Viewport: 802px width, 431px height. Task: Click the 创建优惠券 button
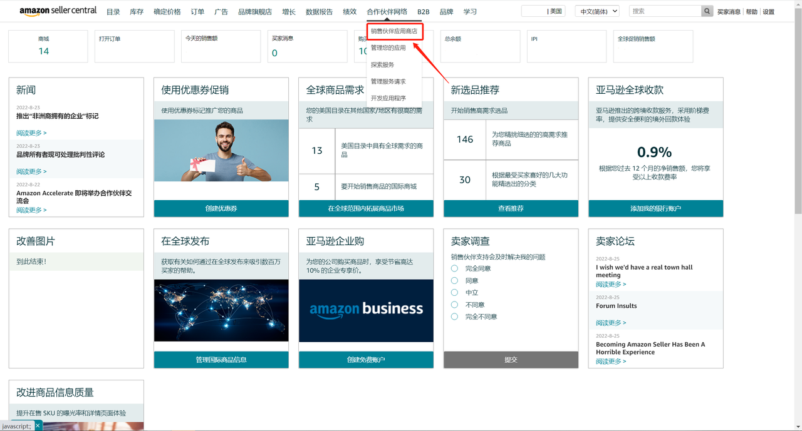pyautogui.click(x=221, y=208)
